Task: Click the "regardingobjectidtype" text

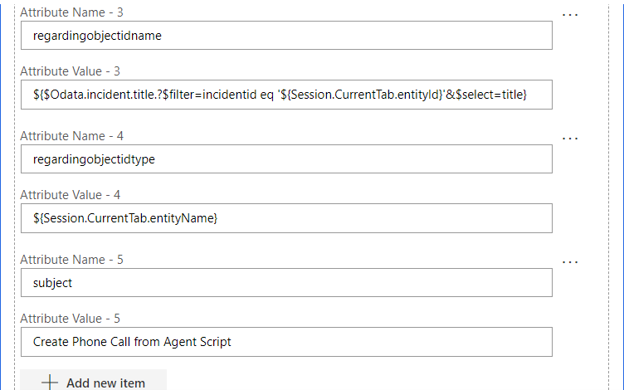Action: click(94, 159)
